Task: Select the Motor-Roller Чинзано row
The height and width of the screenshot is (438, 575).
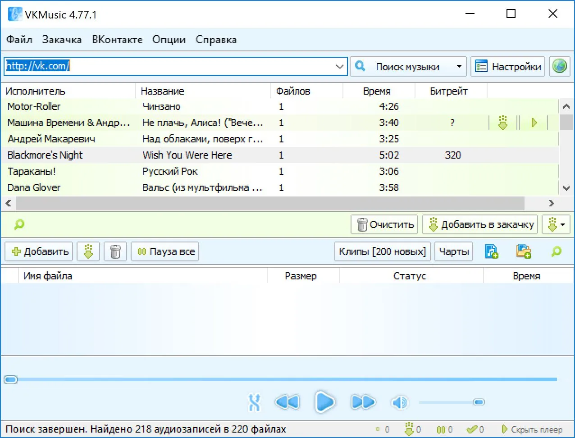Action: tap(279, 107)
